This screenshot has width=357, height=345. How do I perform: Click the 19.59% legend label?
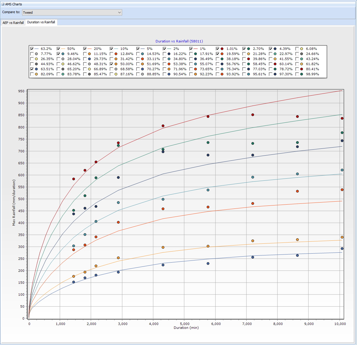click(233, 54)
